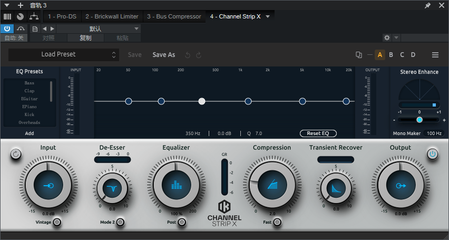449x240 pixels.
Task: Click the 对照 compare button
Action: 48,38
